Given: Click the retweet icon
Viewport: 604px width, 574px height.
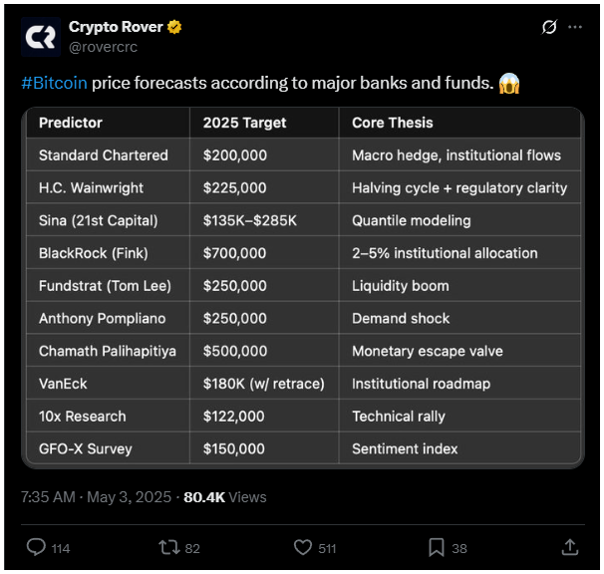Looking at the screenshot, I should [169, 547].
